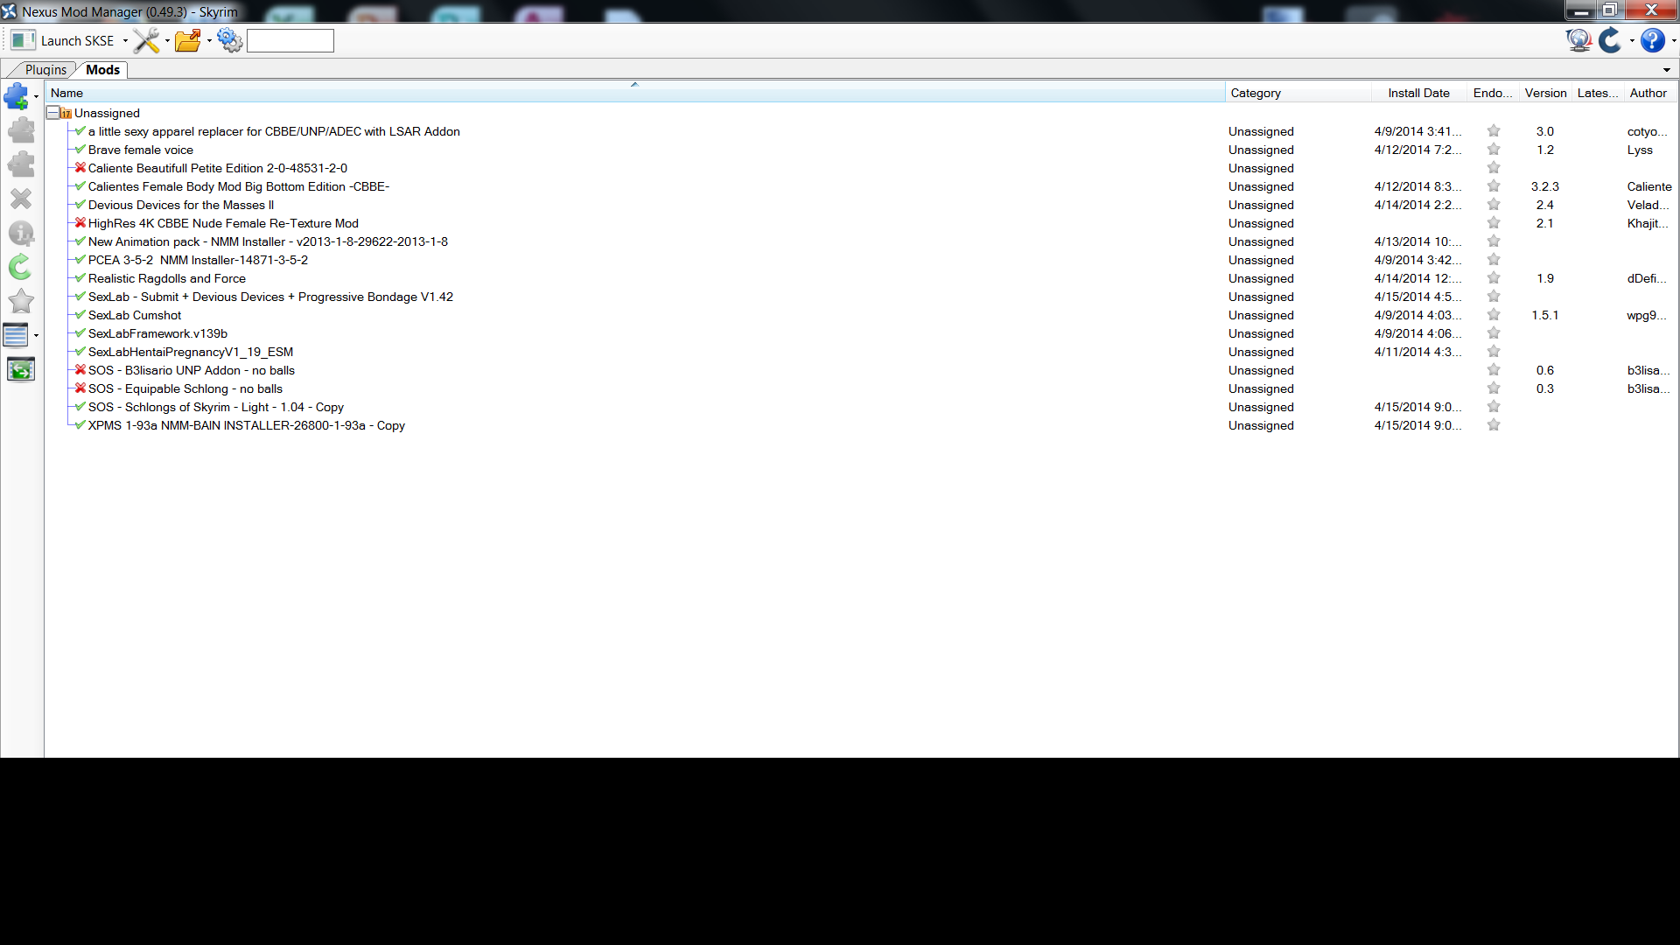Open the tools wrench-and-screwdriver icon
The height and width of the screenshot is (945, 1680).
coord(146,40)
